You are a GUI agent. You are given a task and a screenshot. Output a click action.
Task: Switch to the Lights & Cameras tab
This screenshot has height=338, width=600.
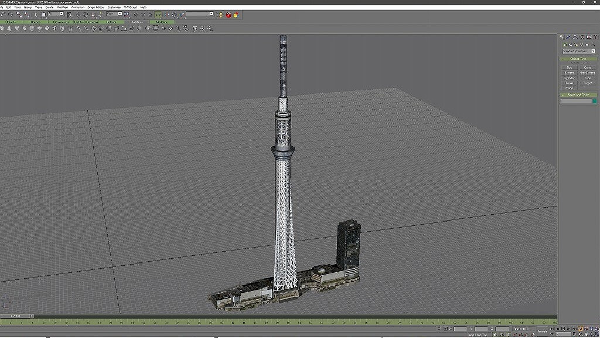pyautogui.click(x=86, y=22)
